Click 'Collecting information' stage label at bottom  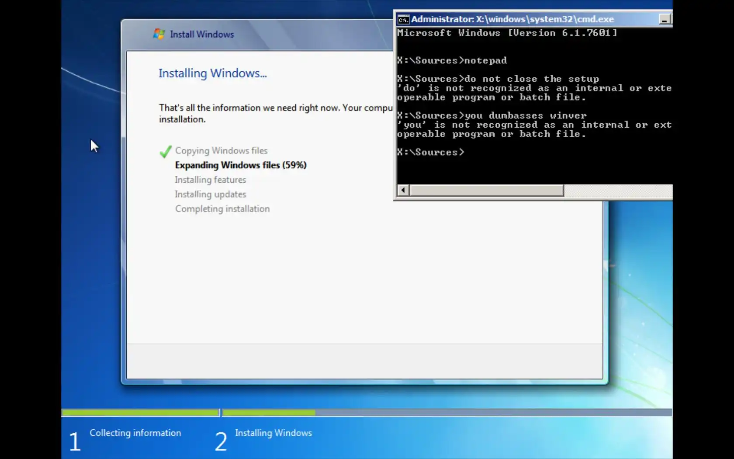(135, 433)
